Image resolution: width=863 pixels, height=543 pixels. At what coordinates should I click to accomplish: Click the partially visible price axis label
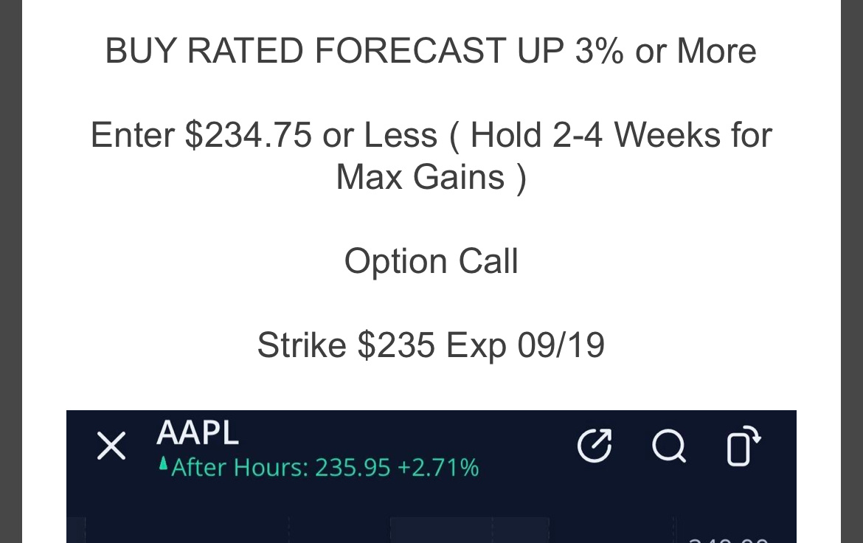pyautogui.click(x=727, y=540)
